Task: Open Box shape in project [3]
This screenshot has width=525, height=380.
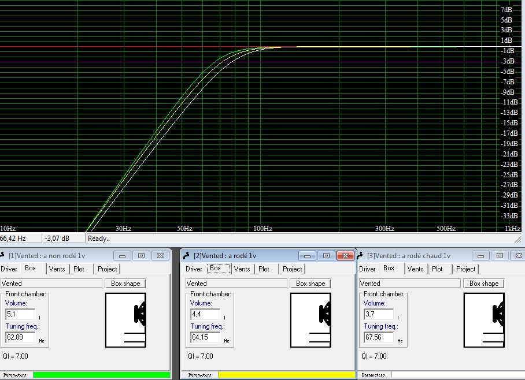Action: tap(484, 284)
